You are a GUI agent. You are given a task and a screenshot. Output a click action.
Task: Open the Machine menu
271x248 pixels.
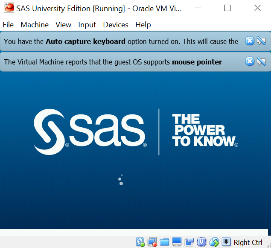pyautogui.click(x=35, y=25)
